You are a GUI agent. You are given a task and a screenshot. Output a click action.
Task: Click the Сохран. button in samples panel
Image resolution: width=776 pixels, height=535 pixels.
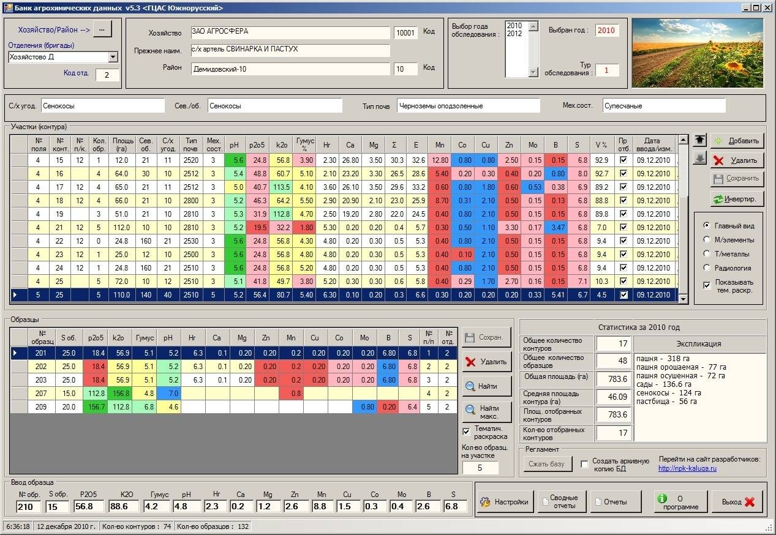coord(486,337)
